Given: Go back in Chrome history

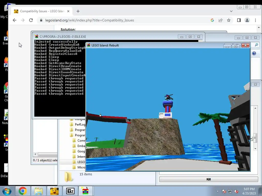Looking at the screenshot, I should pyautogui.click(x=15, y=20).
